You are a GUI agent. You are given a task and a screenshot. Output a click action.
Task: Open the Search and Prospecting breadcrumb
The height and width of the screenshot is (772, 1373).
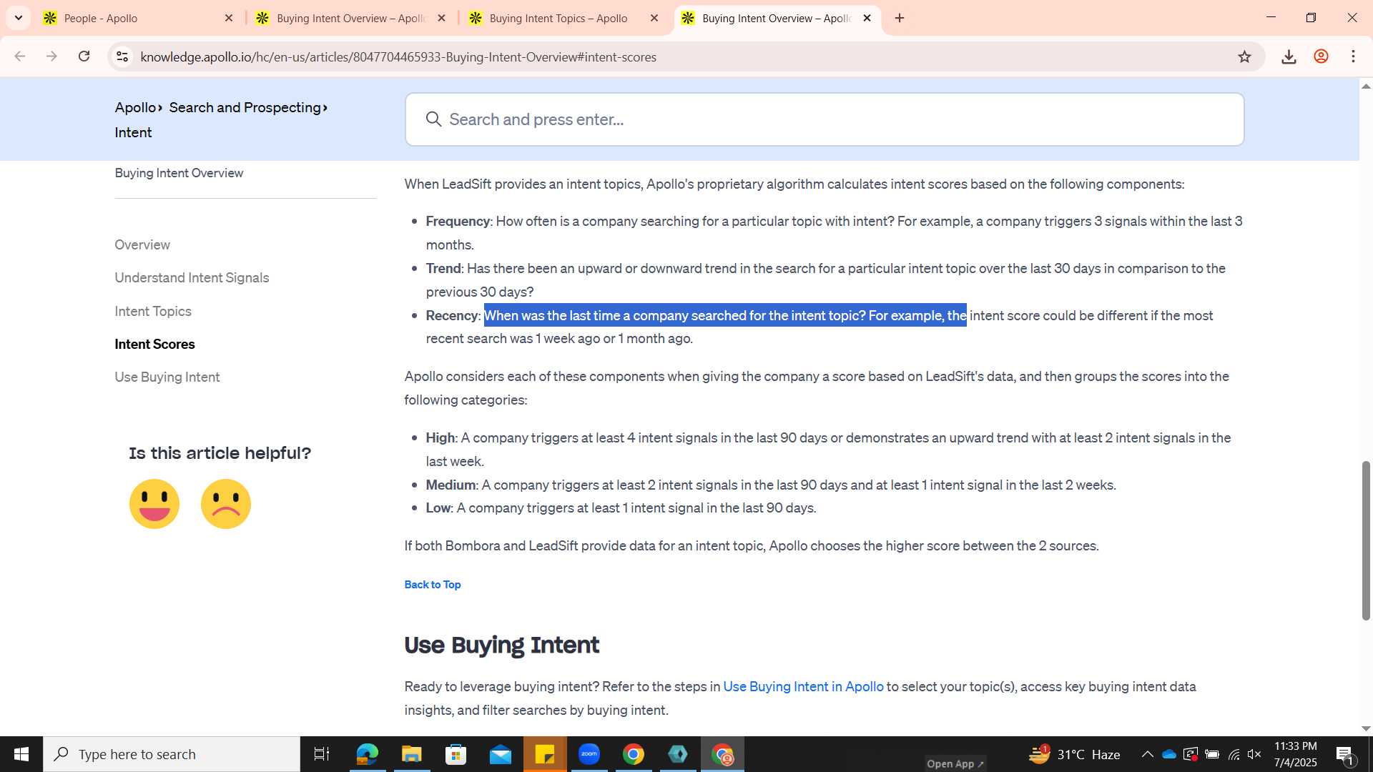pos(245,107)
